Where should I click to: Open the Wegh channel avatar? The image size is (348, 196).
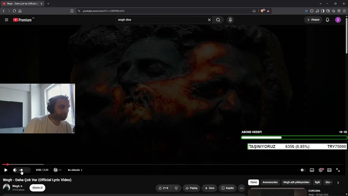tap(7, 188)
